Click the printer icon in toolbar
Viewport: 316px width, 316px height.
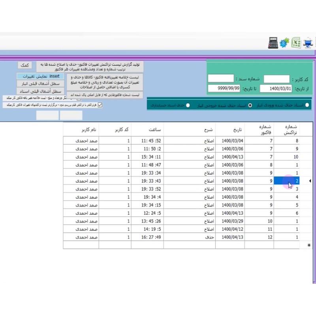pos(308,43)
